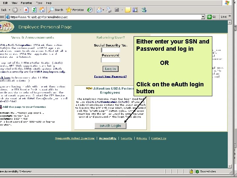237x178 pixels.
Task: Open the Frequently Asked Questions link
Action: [x=75, y=138]
